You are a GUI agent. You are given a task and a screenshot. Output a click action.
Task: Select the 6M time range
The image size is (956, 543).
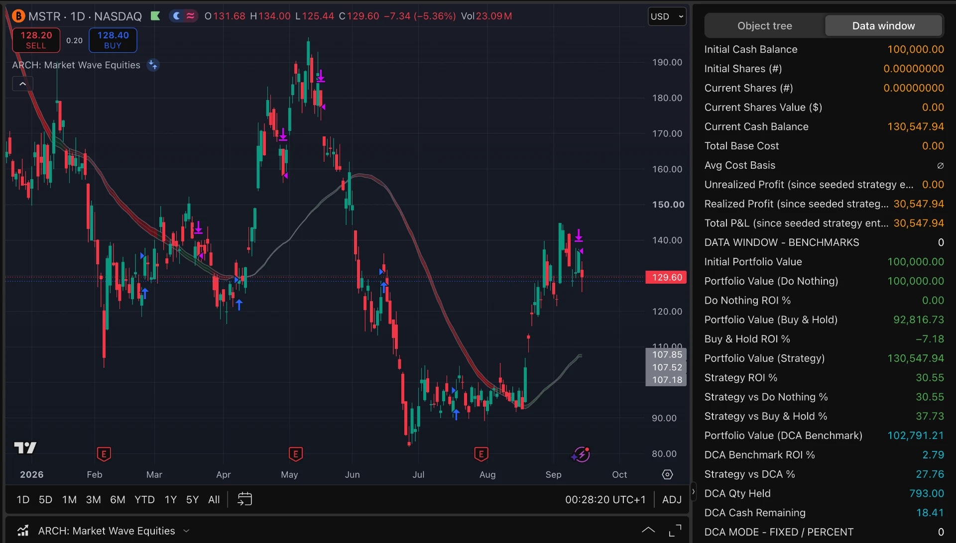coord(118,499)
